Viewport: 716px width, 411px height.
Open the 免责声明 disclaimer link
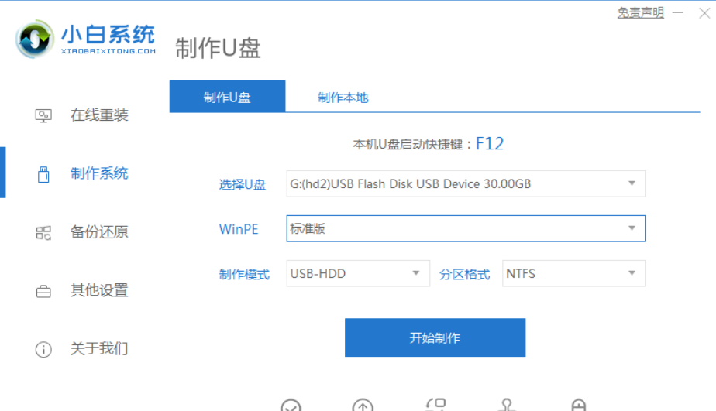pos(640,12)
